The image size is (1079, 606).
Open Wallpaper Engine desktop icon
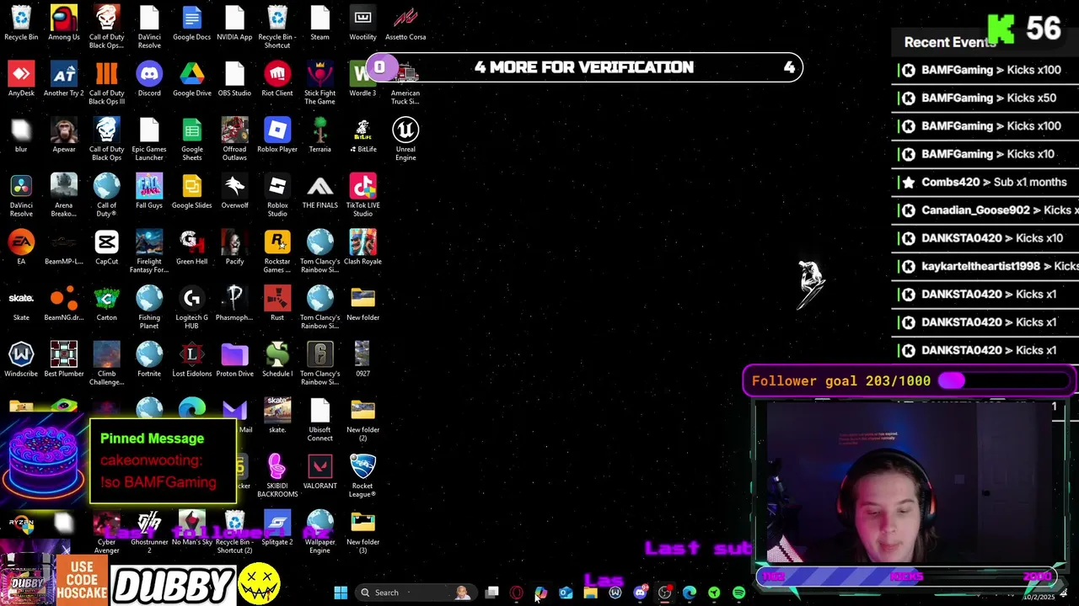click(319, 533)
